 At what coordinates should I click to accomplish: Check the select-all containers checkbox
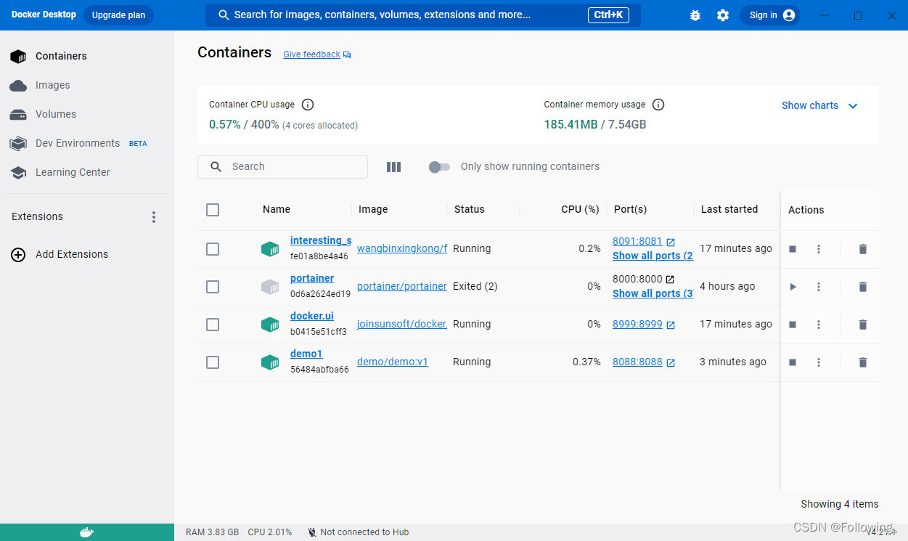pos(213,210)
